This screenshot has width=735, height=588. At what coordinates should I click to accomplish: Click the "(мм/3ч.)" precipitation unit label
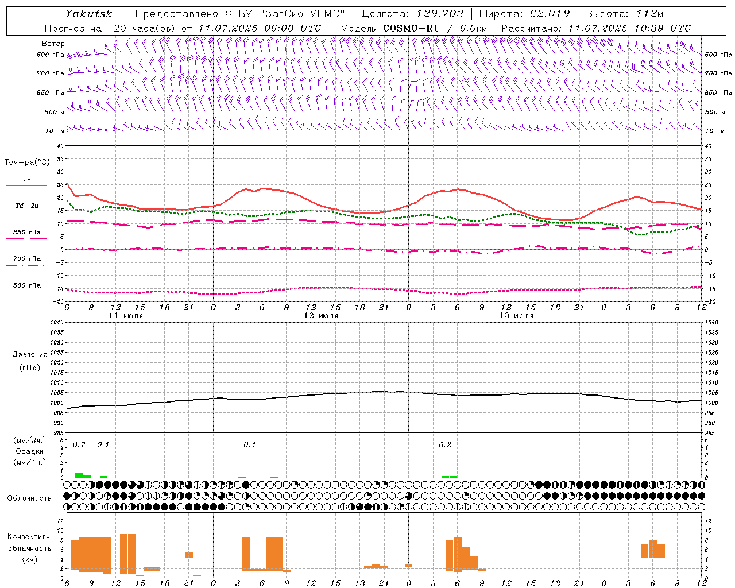[x=30, y=440]
